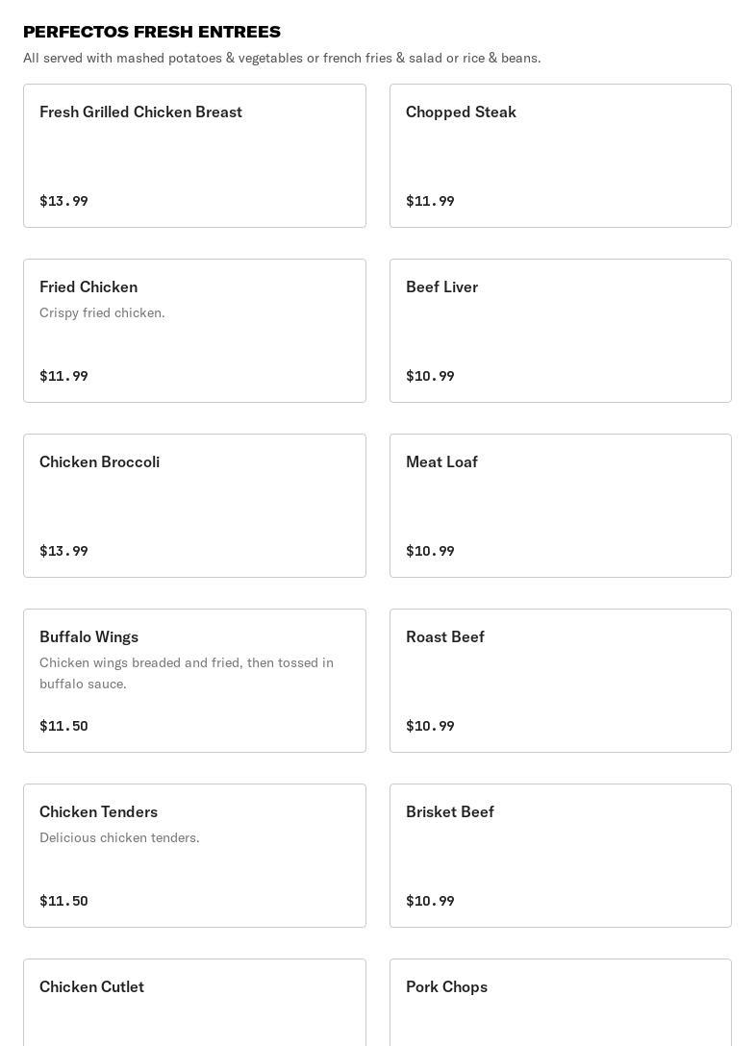Viewport: 755px width, 1046px height.
Task: Select the Meat Loaf card
Action: (560, 506)
